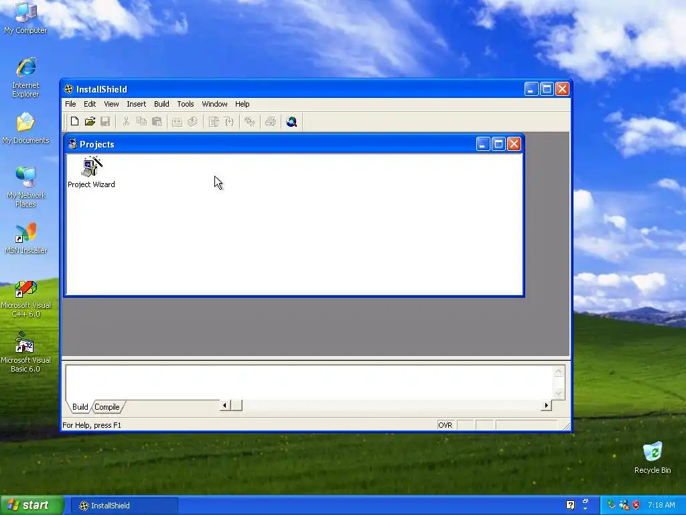The width and height of the screenshot is (686, 515).
Task: Switch to the Build output tab
Action: pos(80,407)
